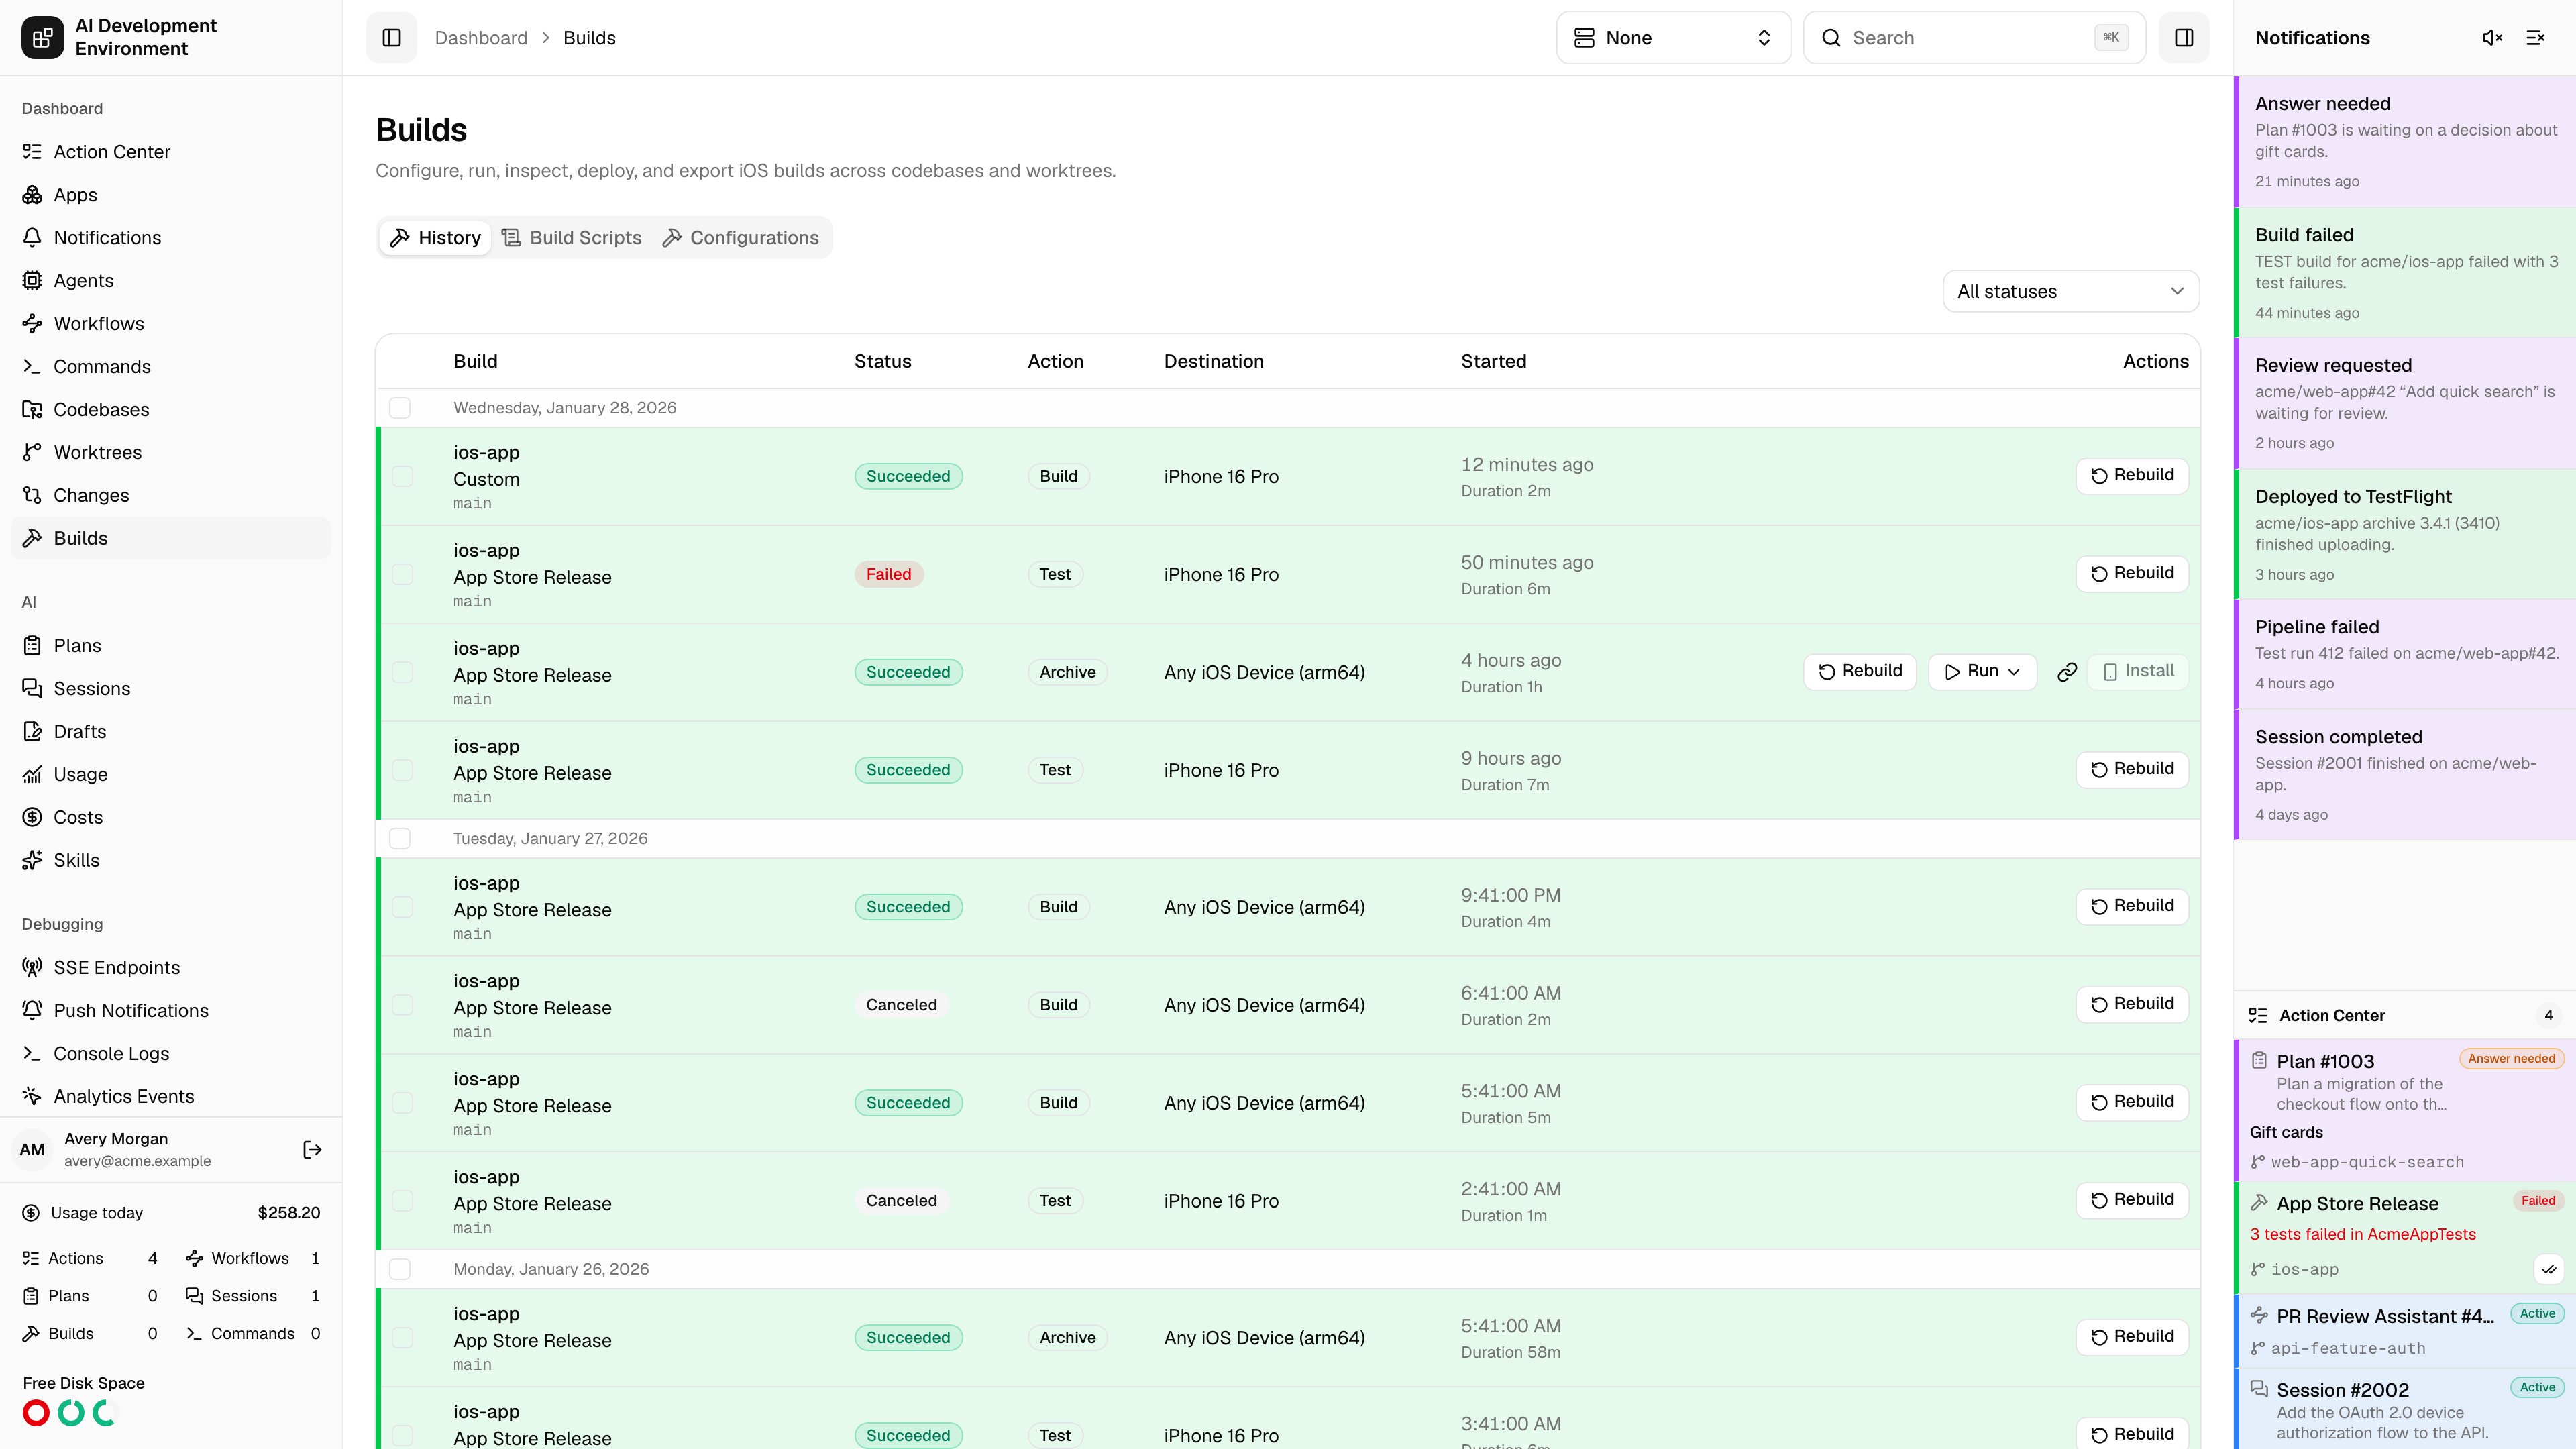Open Plan #1003 in Action Center
The height and width of the screenshot is (1449, 2576).
2405,1110
